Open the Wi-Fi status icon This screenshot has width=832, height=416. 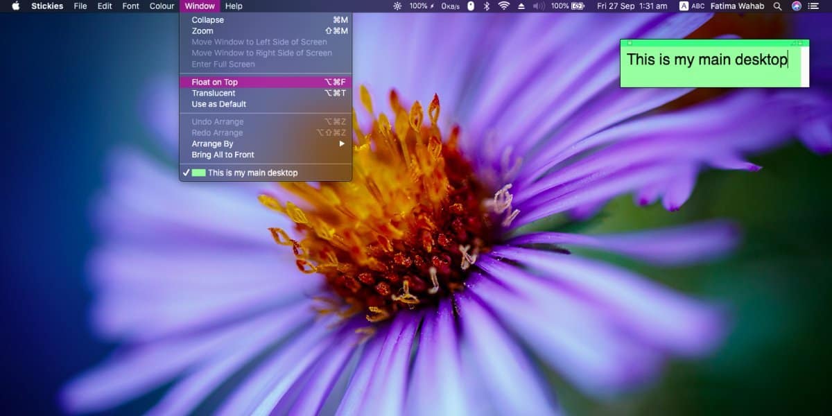[503, 6]
